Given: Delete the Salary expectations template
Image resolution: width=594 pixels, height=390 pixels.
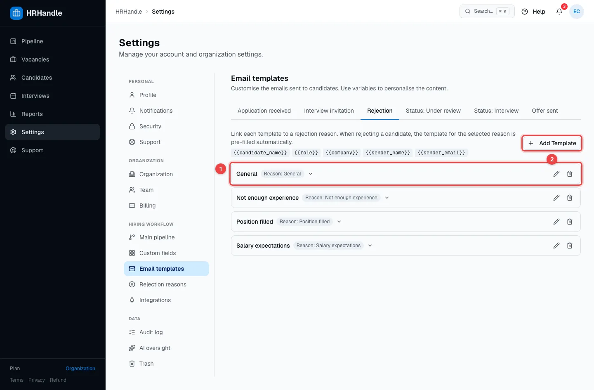Looking at the screenshot, I should 570,246.
